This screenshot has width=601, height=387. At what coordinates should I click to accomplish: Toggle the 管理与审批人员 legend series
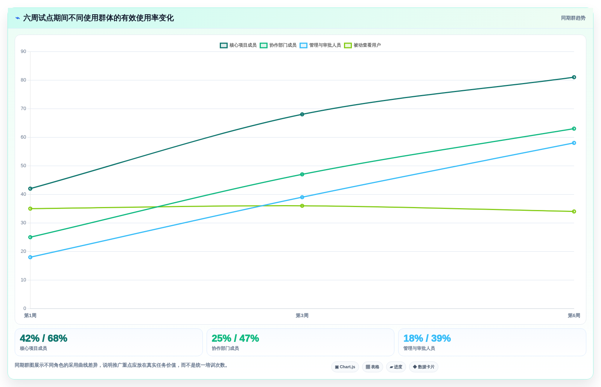(x=320, y=45)
